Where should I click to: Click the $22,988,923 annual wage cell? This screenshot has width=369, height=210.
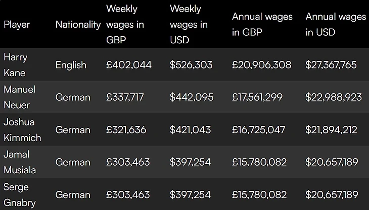click(334, 97)
